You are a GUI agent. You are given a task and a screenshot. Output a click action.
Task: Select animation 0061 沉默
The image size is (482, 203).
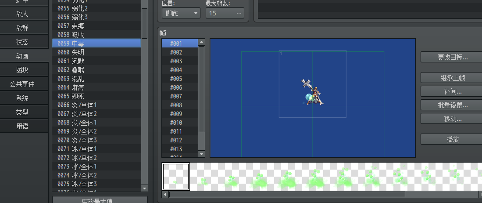96,61
